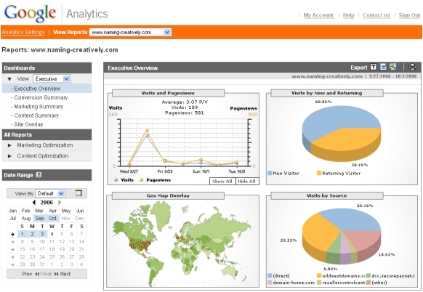Click Hide All button on chart

[x=246, y=181]
